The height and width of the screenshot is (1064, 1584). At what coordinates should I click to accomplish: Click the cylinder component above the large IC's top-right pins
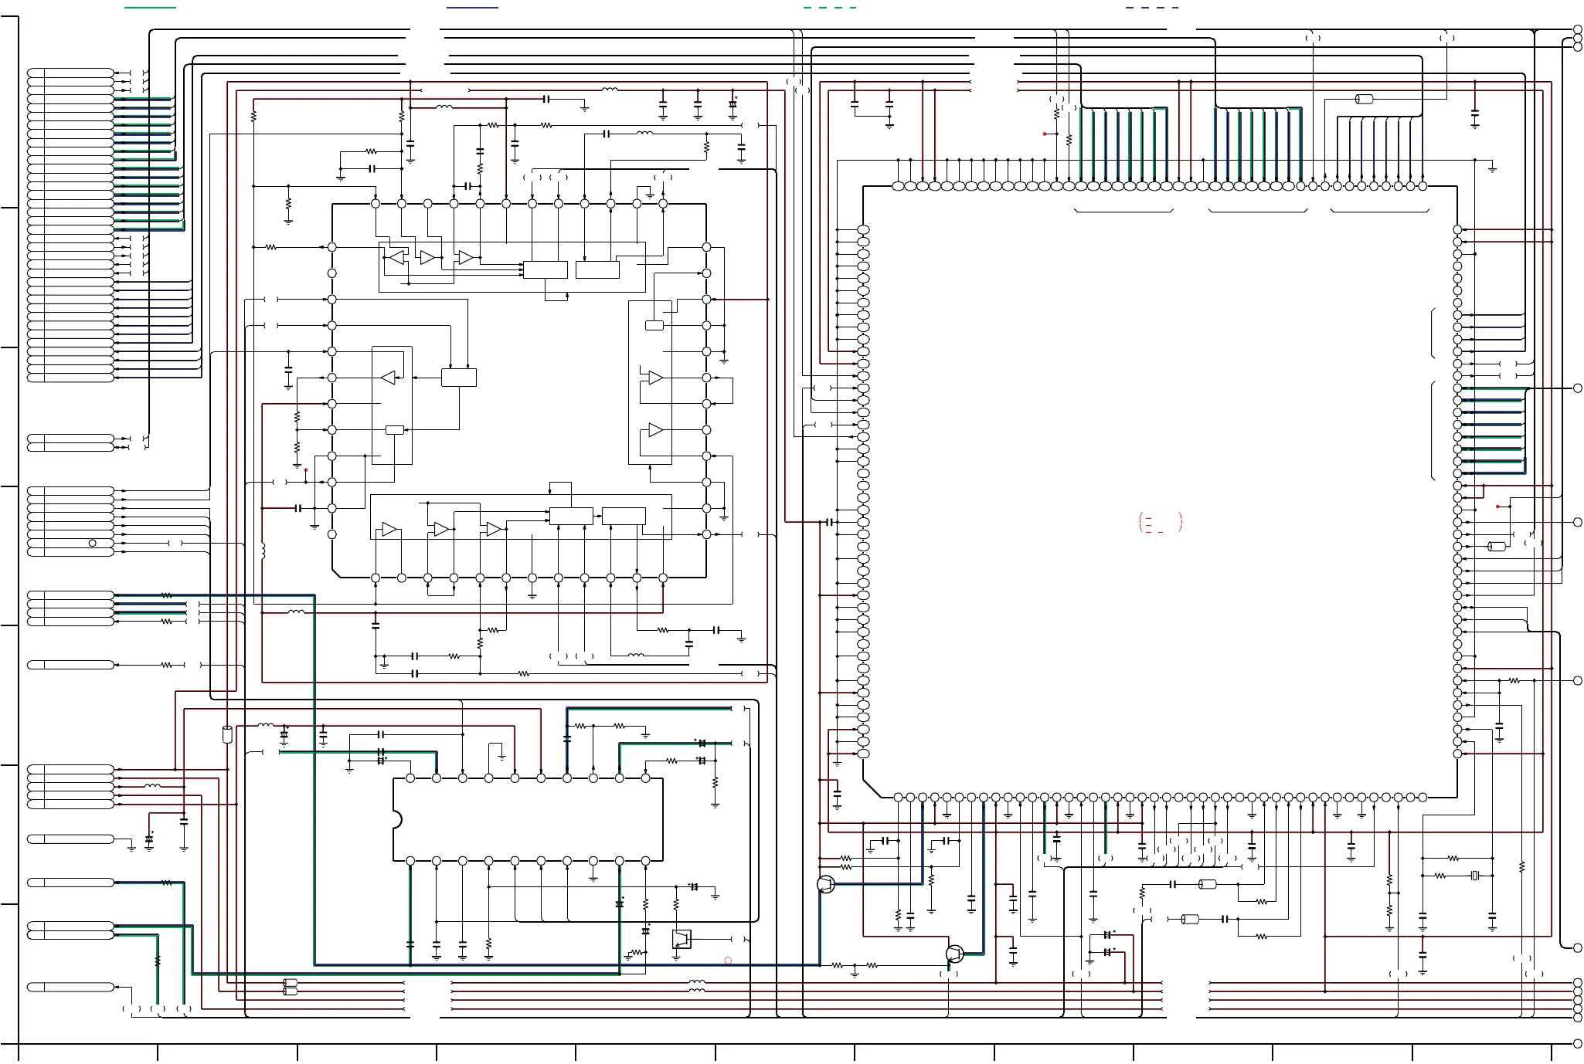(1365, 99)
